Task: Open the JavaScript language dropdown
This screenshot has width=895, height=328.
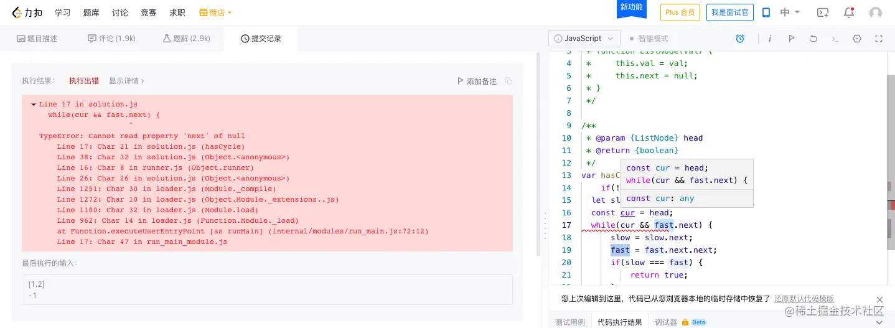Action: [584, 39]
